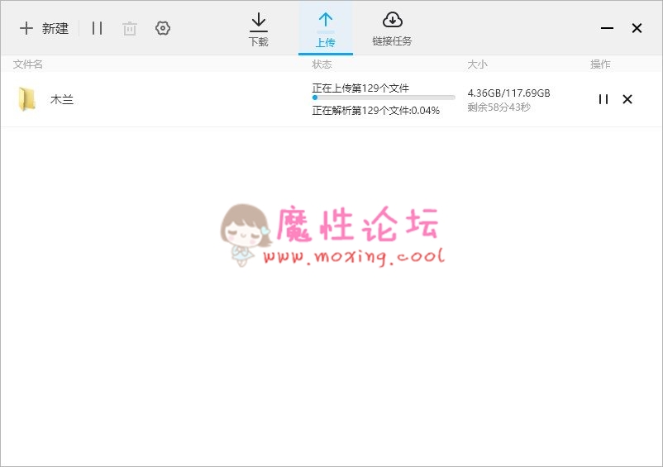Click the 新建 new task button
The width and height of the screenshot is (663, 467).
[44, 28]
